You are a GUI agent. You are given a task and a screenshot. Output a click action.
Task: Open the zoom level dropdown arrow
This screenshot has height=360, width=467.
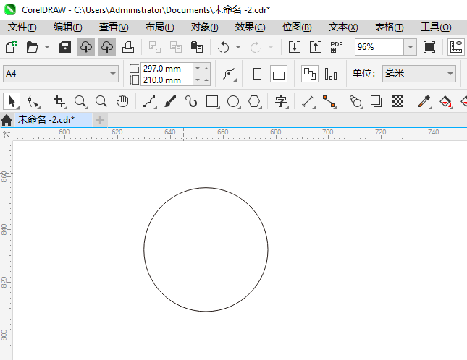[x=411, y=47]
